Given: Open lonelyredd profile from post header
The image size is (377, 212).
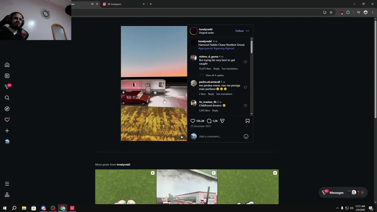Looking at the screenshot, I should pos(206,29).
